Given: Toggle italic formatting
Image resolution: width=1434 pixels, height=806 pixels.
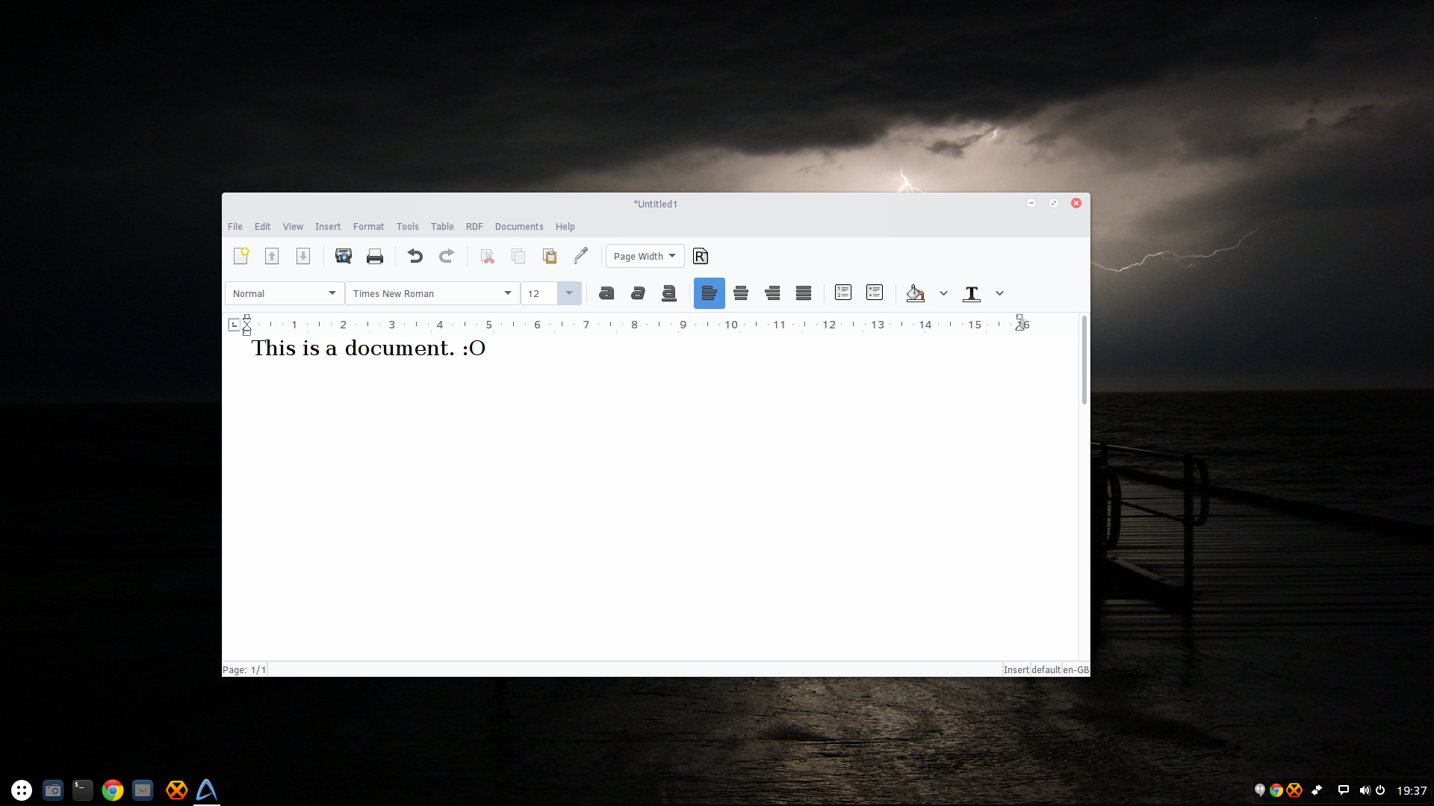Looking at the screenshot, I should point(638,293).
